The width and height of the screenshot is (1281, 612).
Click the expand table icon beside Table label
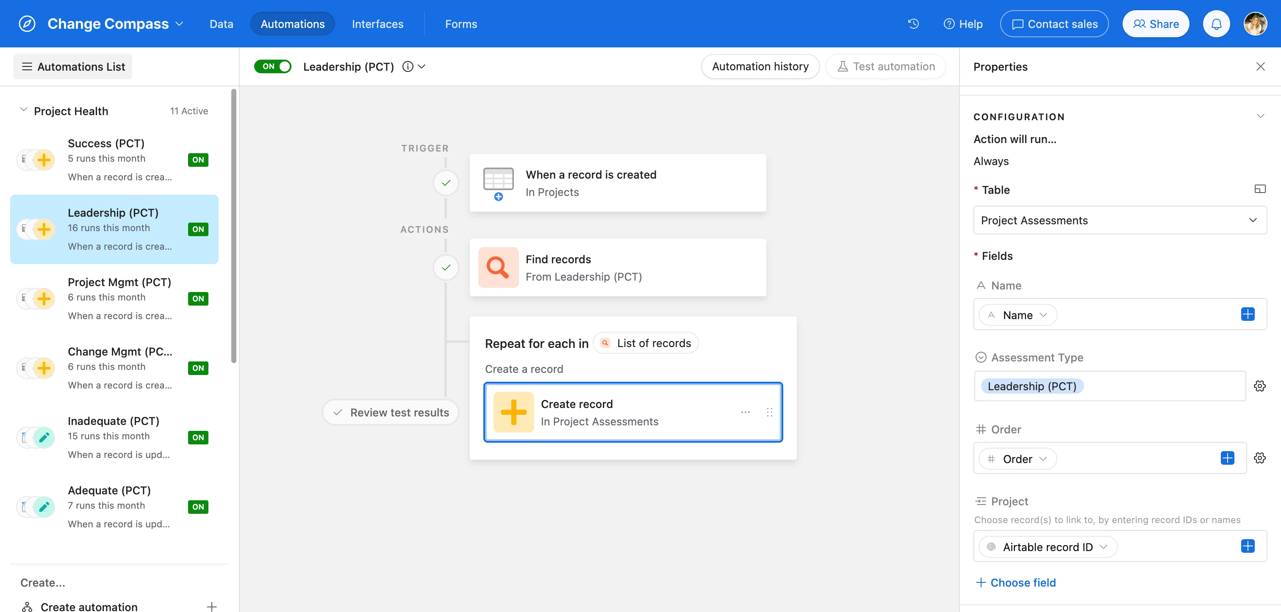[1260, 189]
